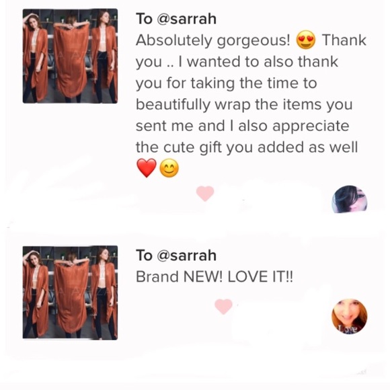Click "the cute gift you added as well" line

pos(247,147)
